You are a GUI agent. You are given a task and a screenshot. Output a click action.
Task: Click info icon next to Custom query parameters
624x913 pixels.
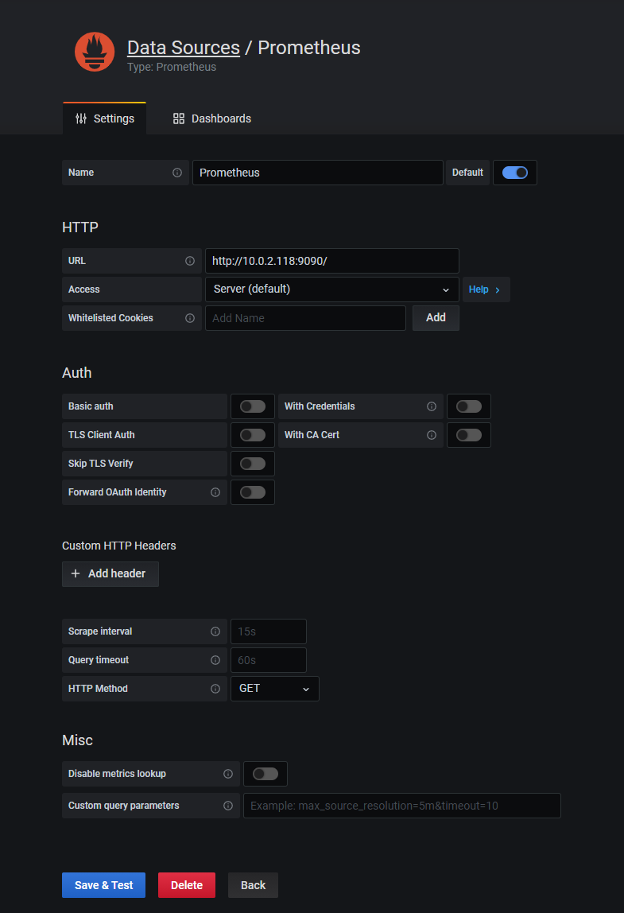pyautogui.click(x=228, y=806)
